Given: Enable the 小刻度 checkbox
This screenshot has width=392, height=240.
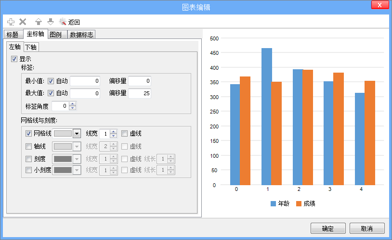Looking at the screenshot, I should click(x=28, y=170).
